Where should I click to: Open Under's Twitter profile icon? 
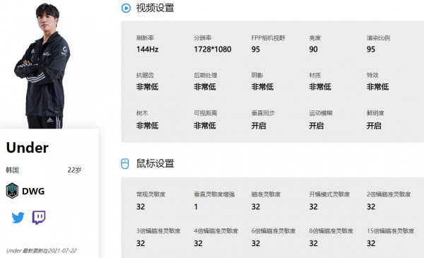(x=18, y=218)
